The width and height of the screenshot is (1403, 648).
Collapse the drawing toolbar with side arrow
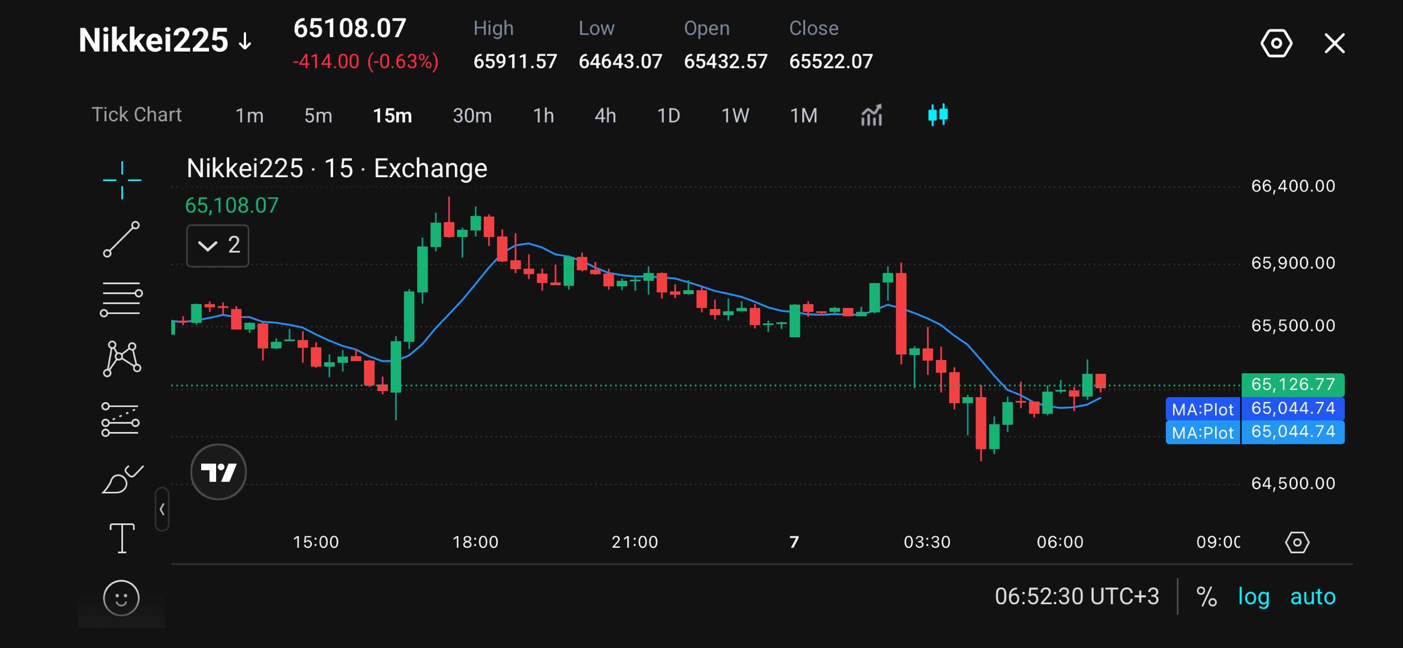[162, 509]
